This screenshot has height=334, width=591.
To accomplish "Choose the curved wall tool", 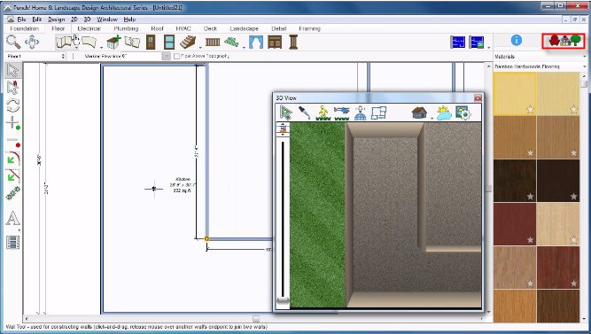I will tap(89, 42).
